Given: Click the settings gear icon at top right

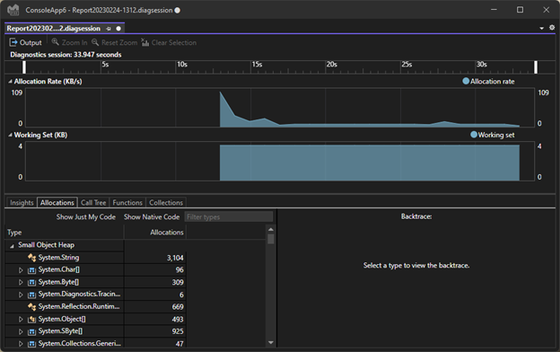Looking at the screenshot, I should click(x=552, y=28).
